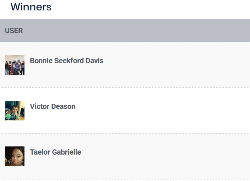Viewport: 250px width, 181px height.
Task: Click the first name Victor
Action: pos(40,106)
